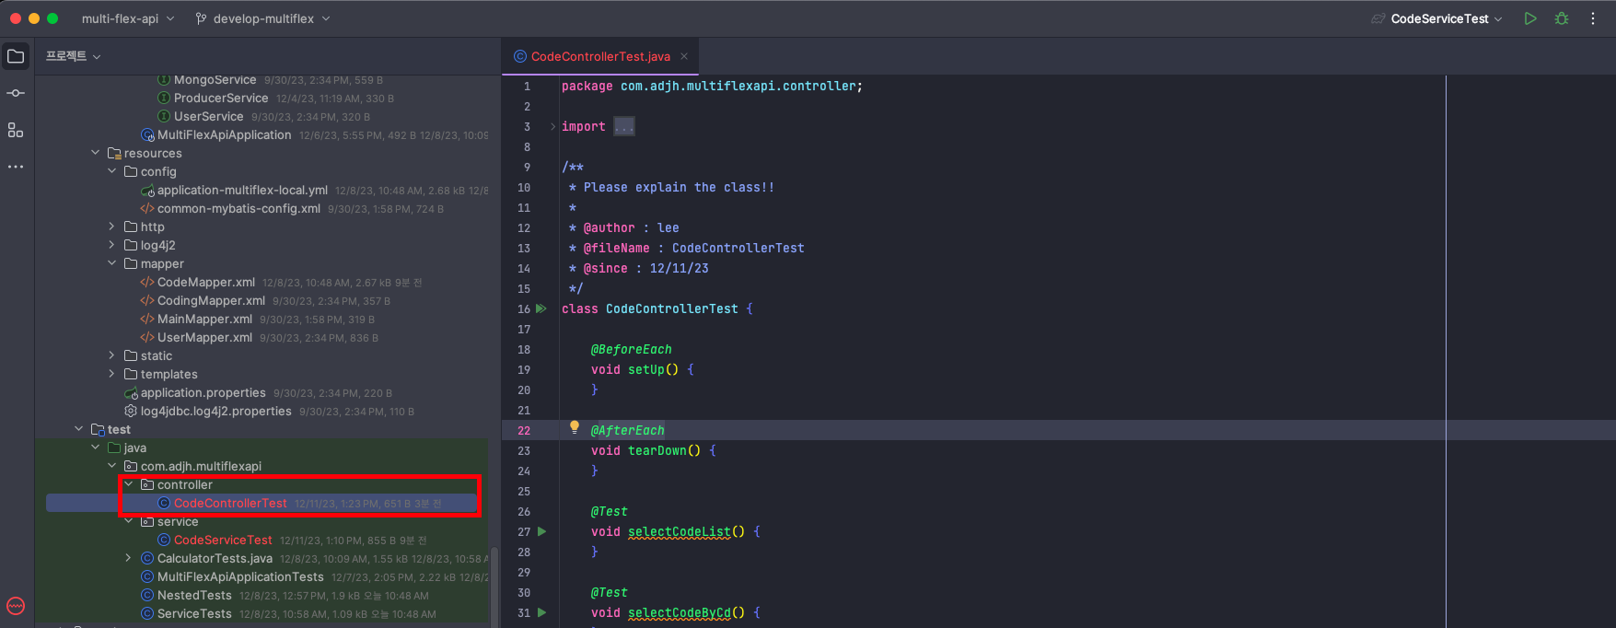Collapse the resources folder

point(95,153)
